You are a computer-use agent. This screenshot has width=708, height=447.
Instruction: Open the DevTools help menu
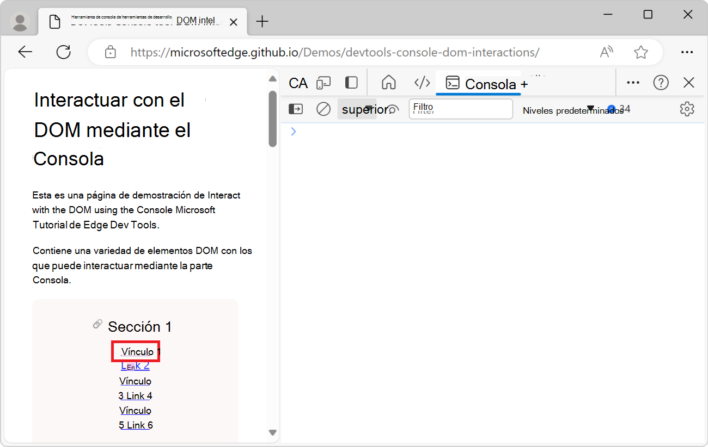coord(661,82)
